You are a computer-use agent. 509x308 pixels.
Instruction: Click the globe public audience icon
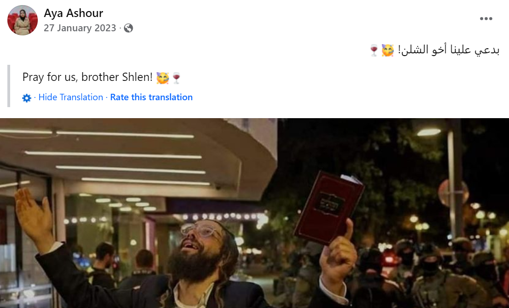point(129,28)
